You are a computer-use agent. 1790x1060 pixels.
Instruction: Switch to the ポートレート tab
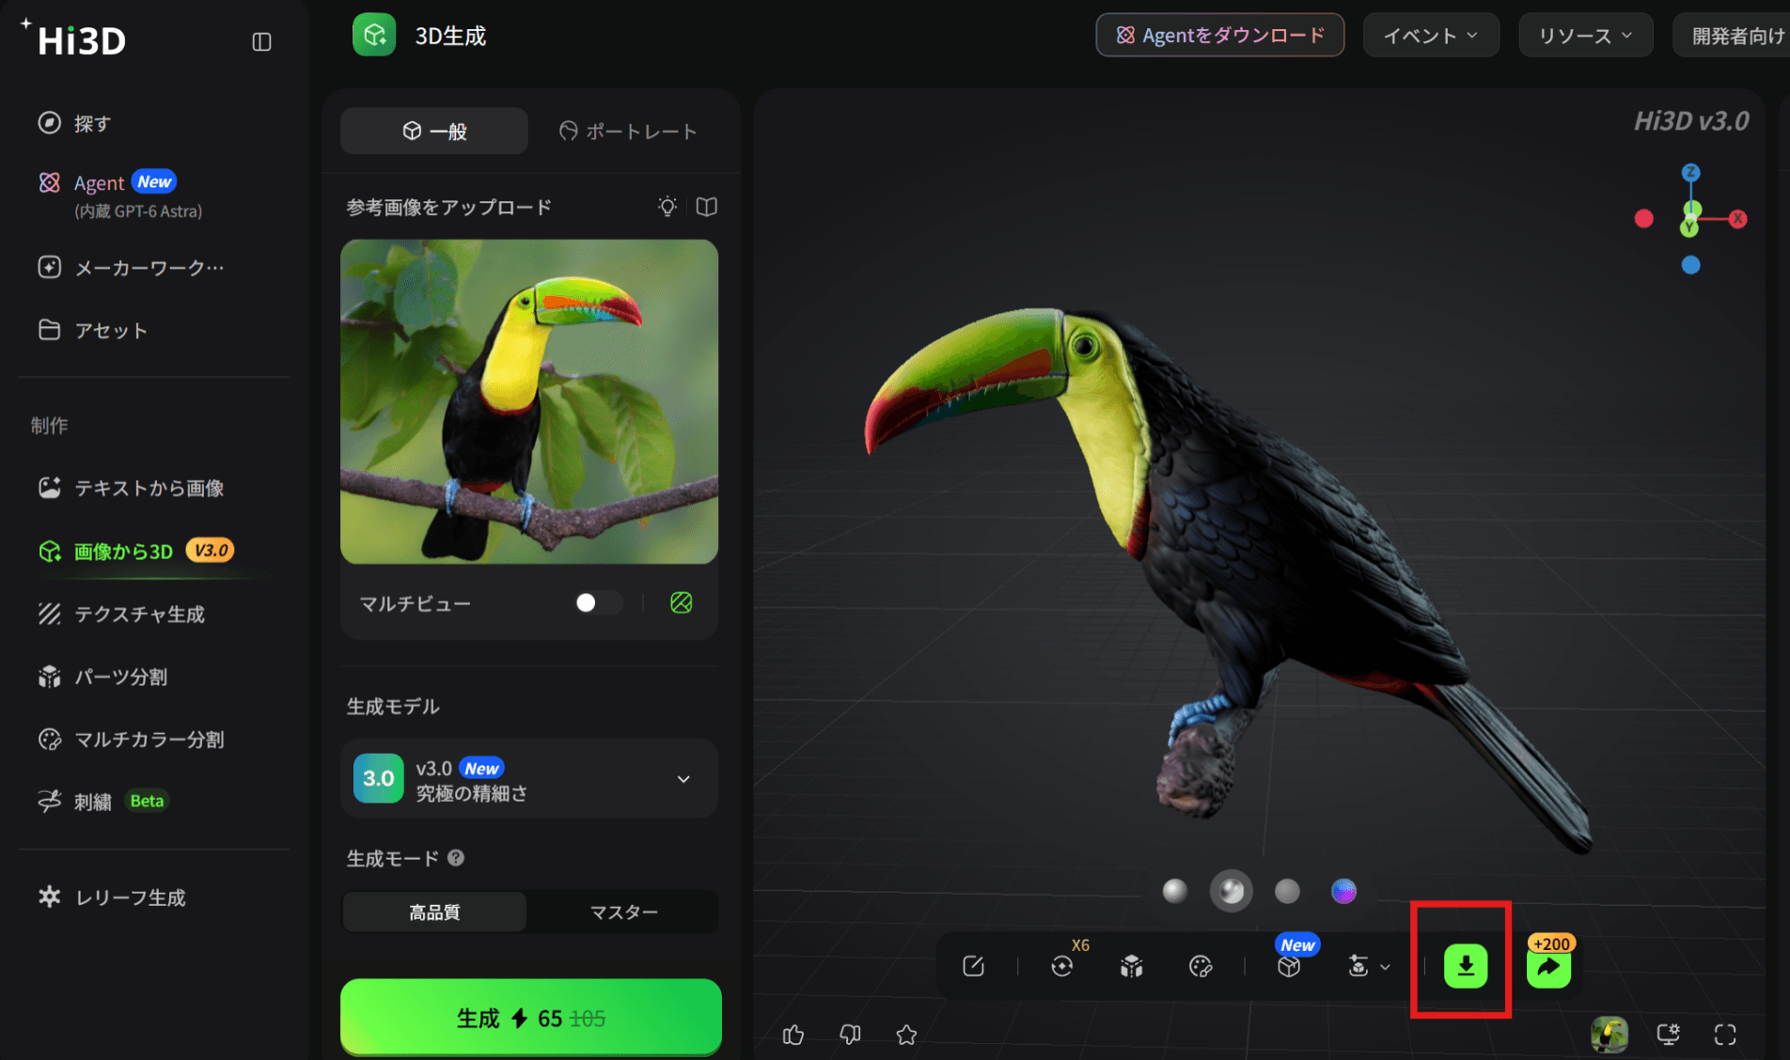click(628, 132)
